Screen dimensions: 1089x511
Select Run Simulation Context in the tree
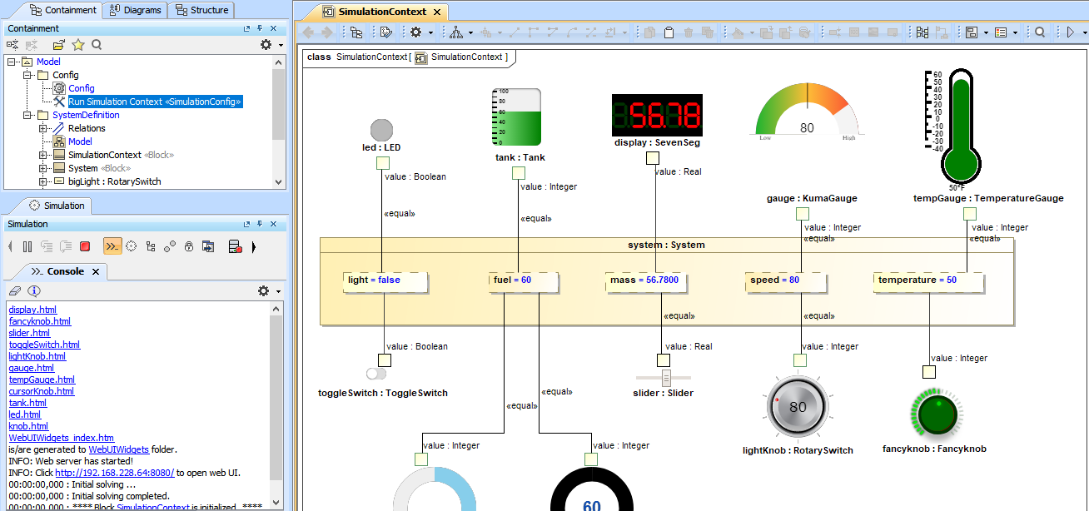(154, 102)
